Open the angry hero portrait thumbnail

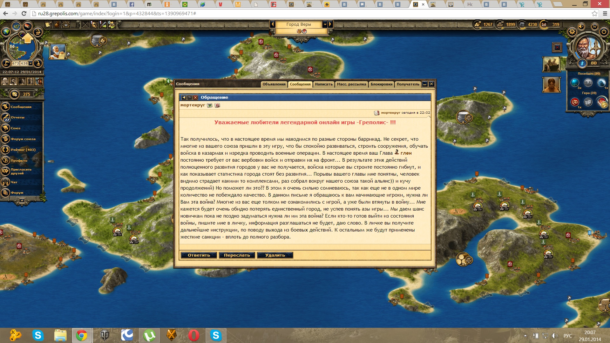coord(551,85)
